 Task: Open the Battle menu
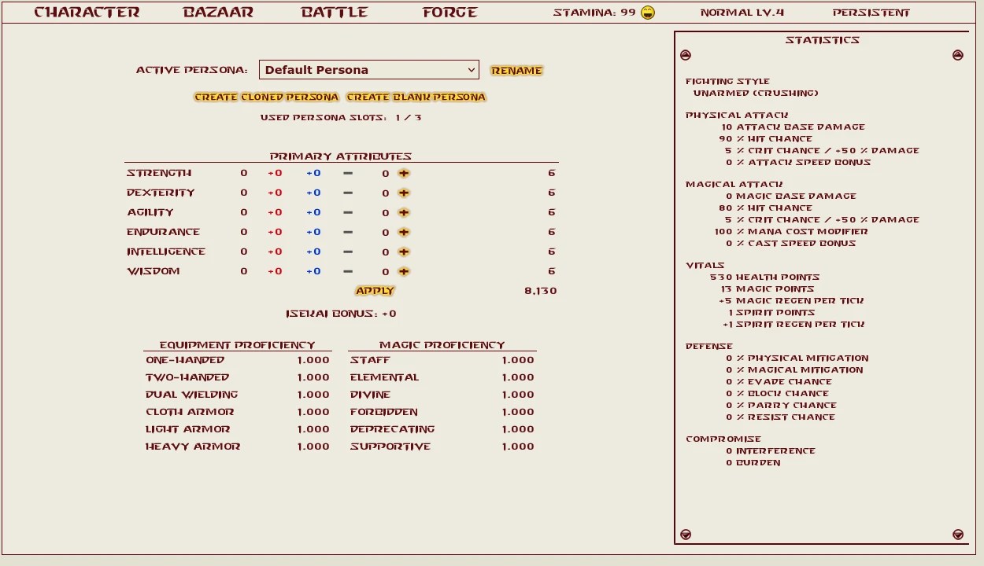tap(335, 13)
